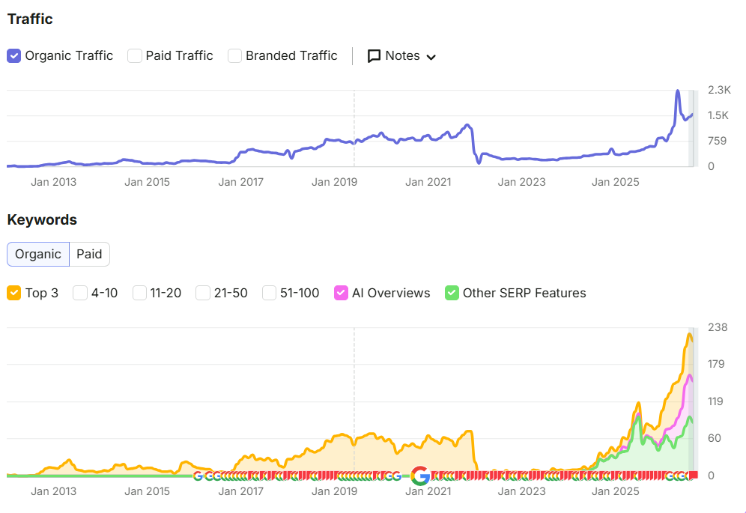The width and height of the screenshot is (746, 513).
Task: Click the chevron arrow beside Notes
Action: pyautogui.click(x=431, y=57)
